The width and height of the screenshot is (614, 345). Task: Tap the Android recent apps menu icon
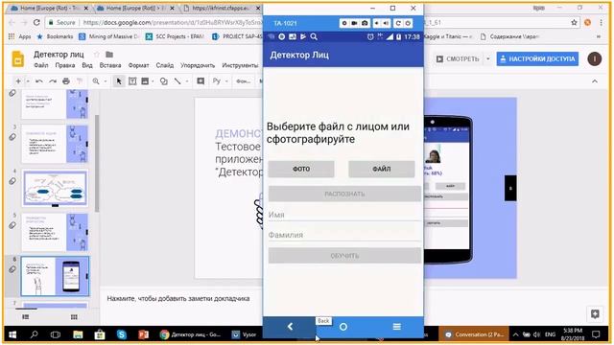396,327
